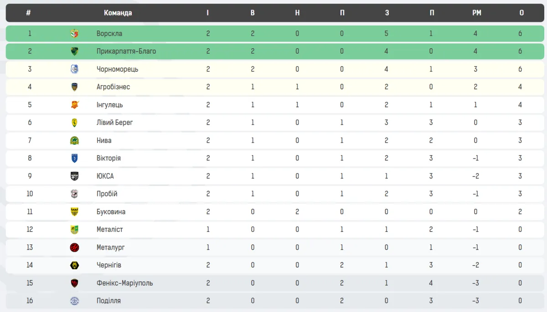Screen dimensions: 547x312
Task: Click the Ворскла team logo
Action: tap(74, 34)
